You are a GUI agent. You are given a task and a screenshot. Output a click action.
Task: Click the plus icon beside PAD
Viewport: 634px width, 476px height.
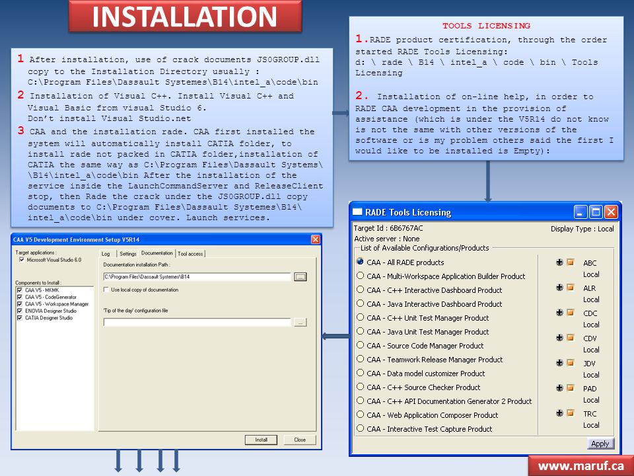559,388
